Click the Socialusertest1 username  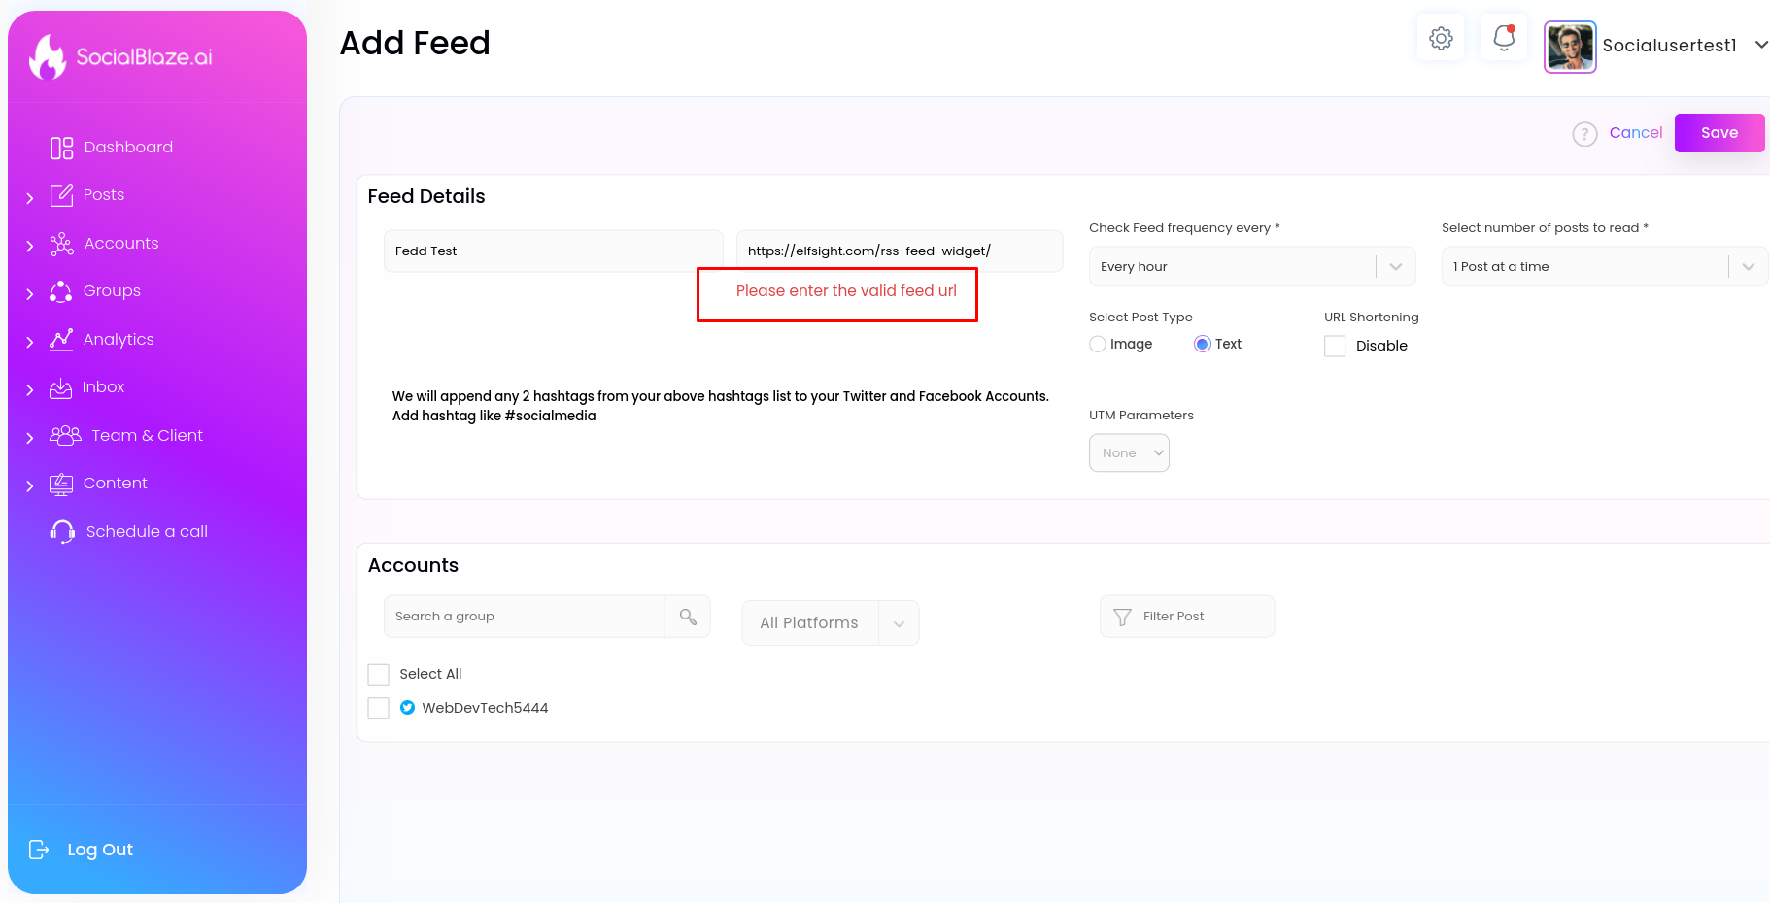pos(1669,46)
